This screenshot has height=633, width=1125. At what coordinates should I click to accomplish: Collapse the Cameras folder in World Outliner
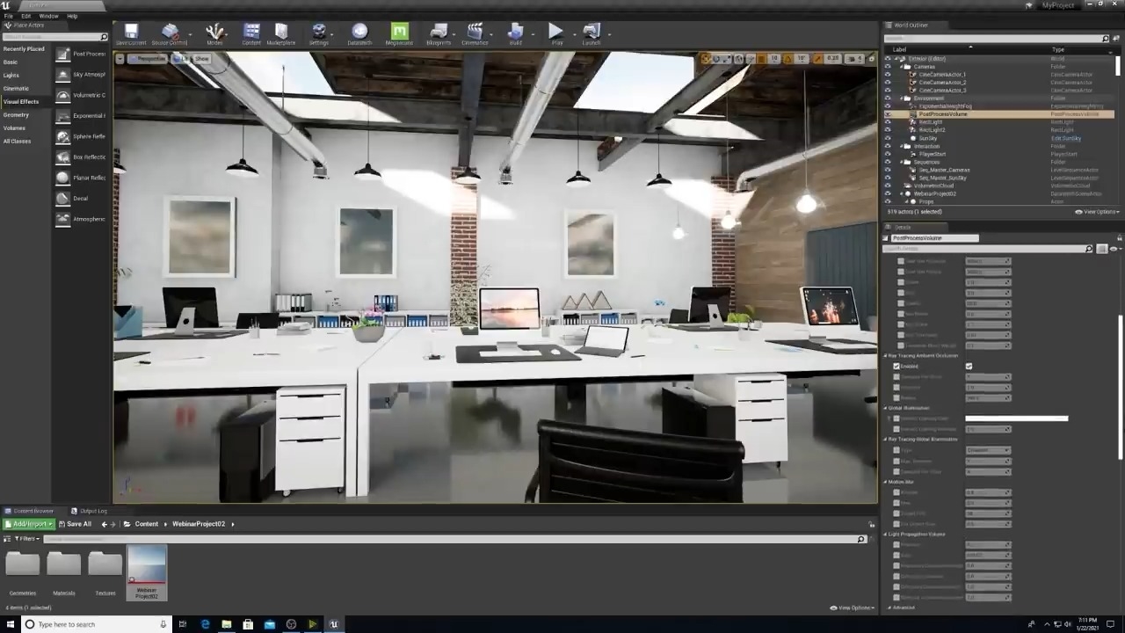[907, 67]
